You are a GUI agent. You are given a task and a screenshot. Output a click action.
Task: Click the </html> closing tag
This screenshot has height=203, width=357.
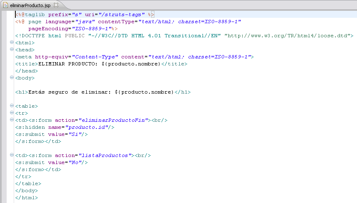[27, 198]
